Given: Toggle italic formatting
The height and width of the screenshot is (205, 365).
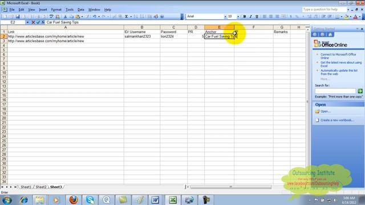Looking at the screenshot, I should [251, 17].
